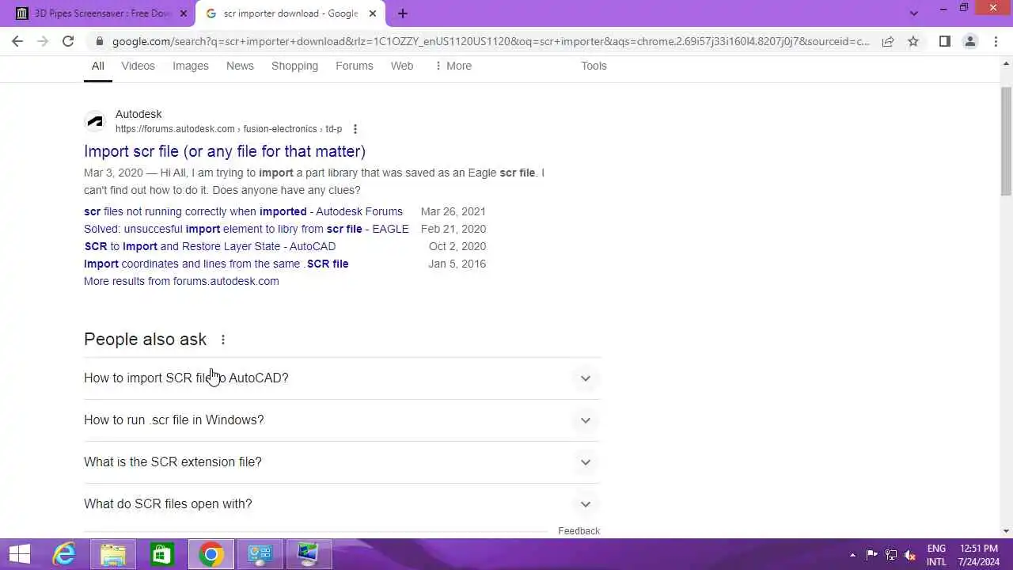Screen dimensions: 1013x570
Task: Click the ENG INTL language indicator
Action: click(936, 555)
